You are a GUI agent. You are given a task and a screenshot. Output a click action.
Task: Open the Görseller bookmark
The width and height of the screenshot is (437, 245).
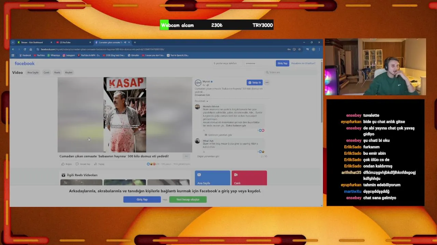pyautogui.click(x=133, y=55)
